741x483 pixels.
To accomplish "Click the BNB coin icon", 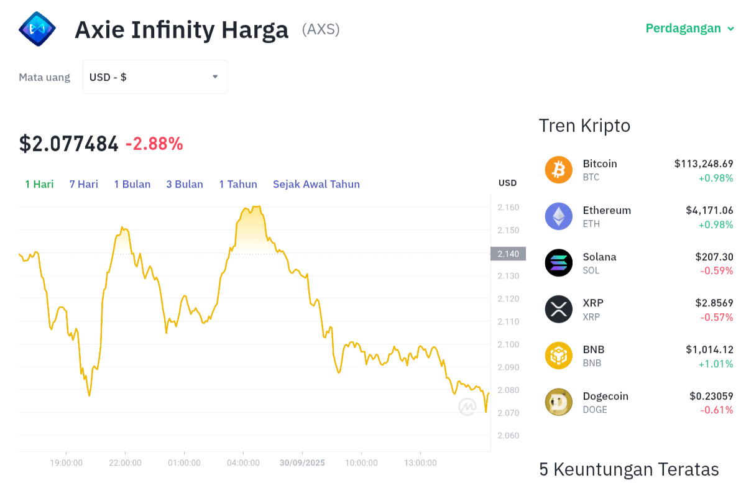I will coord(558,356).
